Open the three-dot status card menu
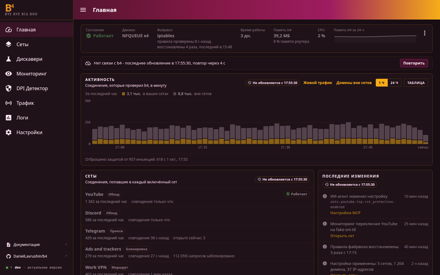This screenshot has width=440, height=275. point(425,33)
